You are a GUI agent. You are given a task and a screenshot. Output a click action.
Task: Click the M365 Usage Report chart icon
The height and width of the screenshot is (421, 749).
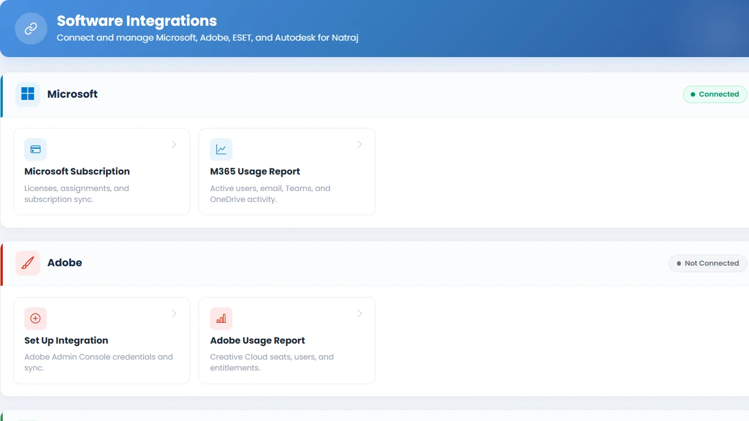pos(221,149)
